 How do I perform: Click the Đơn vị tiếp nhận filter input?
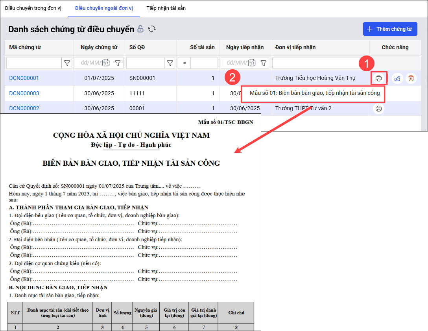pyautogui.click(x=317, y=63)
